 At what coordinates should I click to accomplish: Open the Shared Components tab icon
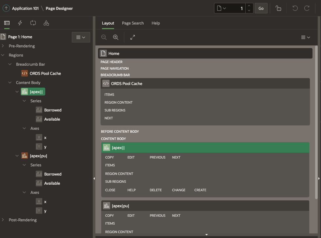point(46,23)
